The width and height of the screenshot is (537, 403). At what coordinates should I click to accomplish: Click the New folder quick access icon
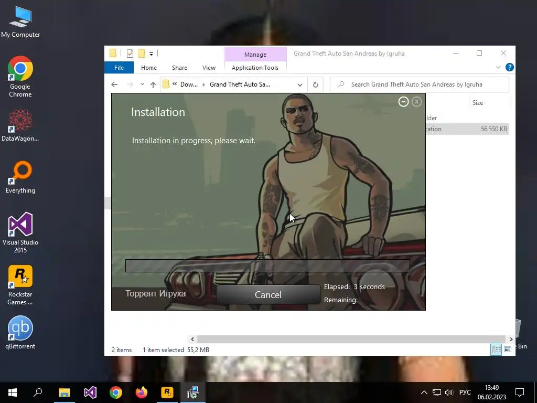[142, 54]
